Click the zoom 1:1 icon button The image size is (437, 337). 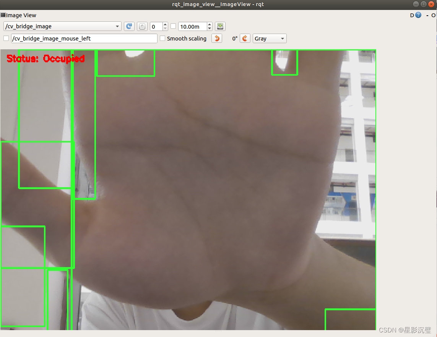[x=142, y=26]
